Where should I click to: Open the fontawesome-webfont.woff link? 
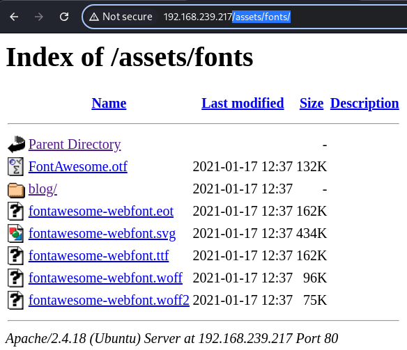coord(105,278)
